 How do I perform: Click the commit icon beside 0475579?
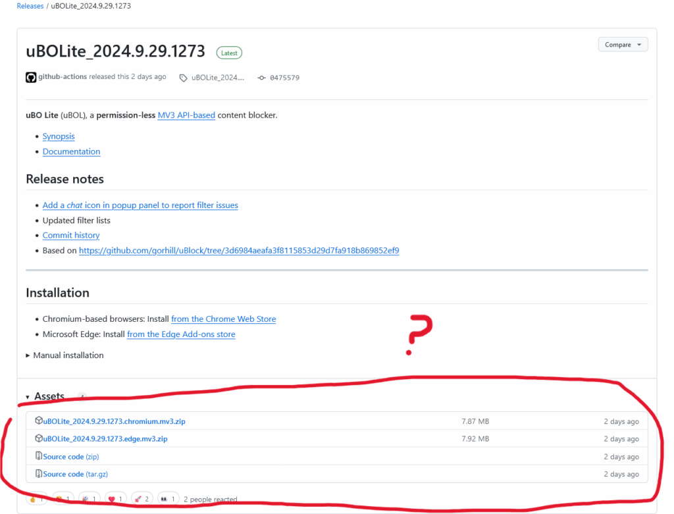(x=261, y=78)
